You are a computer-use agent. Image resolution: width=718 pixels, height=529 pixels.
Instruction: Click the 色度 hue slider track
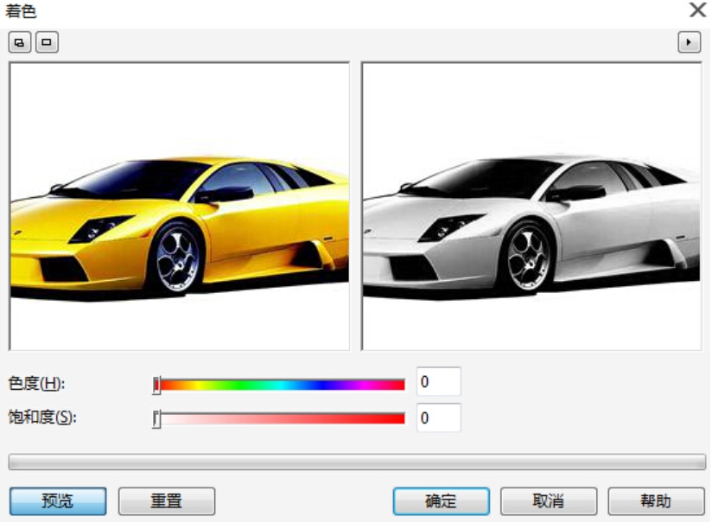pyautogui.click(x=279, y=385)
